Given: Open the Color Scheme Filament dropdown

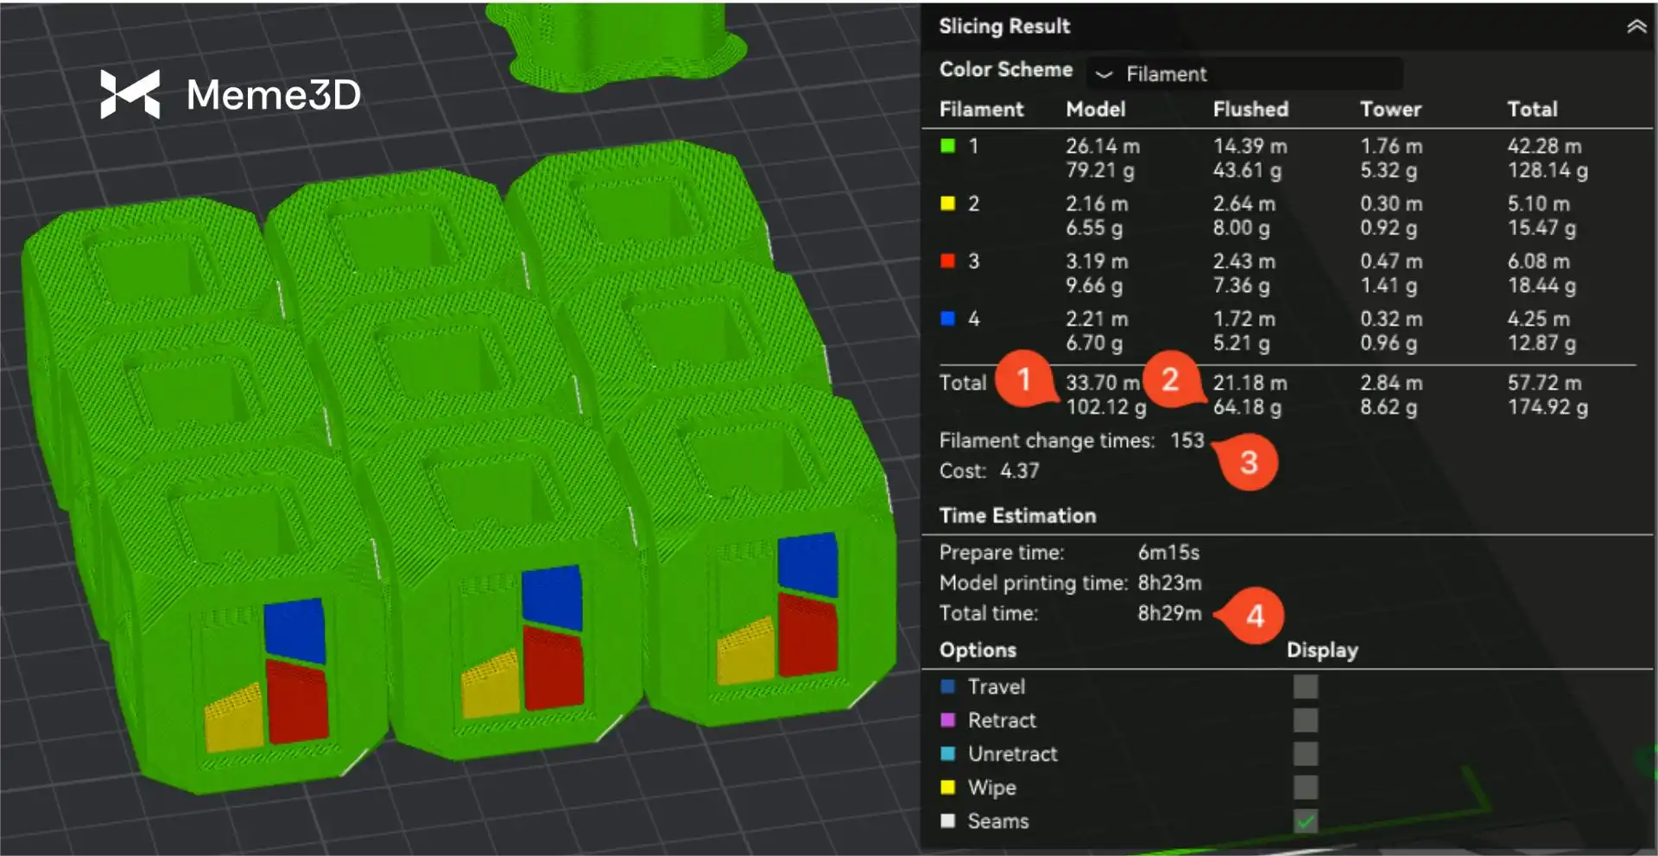Looking at the screenshot, I should coord(1243,74).
